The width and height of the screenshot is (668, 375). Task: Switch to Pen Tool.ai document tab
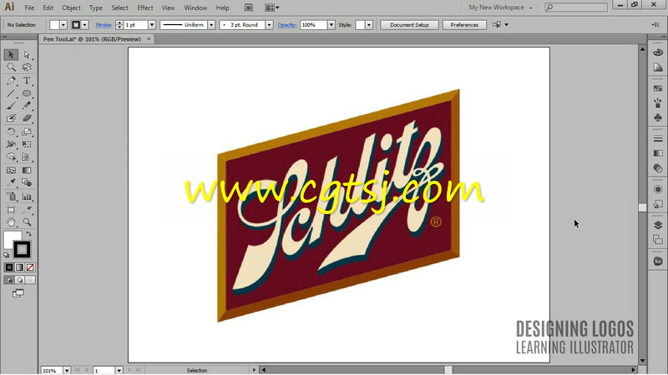pos(92,39)
